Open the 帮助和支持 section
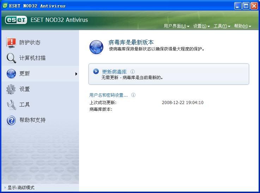 (40, 120)
